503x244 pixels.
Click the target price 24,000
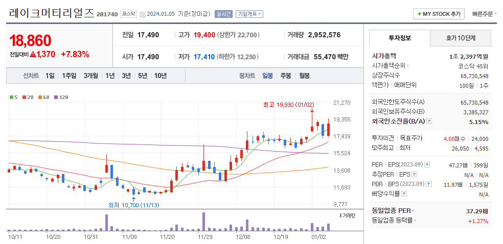pyautogui.click(x=479, y=139)
